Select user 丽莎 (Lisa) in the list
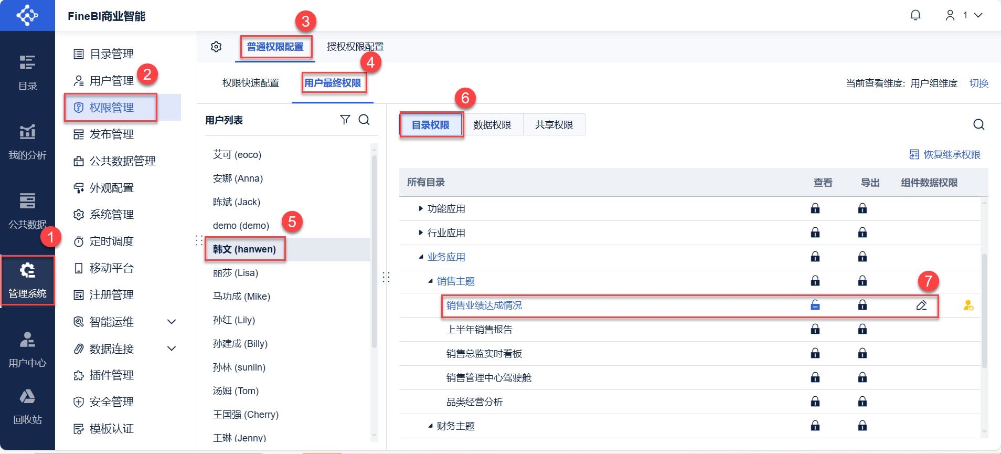Screen dimensions: 1001x454 pos(236,273)
